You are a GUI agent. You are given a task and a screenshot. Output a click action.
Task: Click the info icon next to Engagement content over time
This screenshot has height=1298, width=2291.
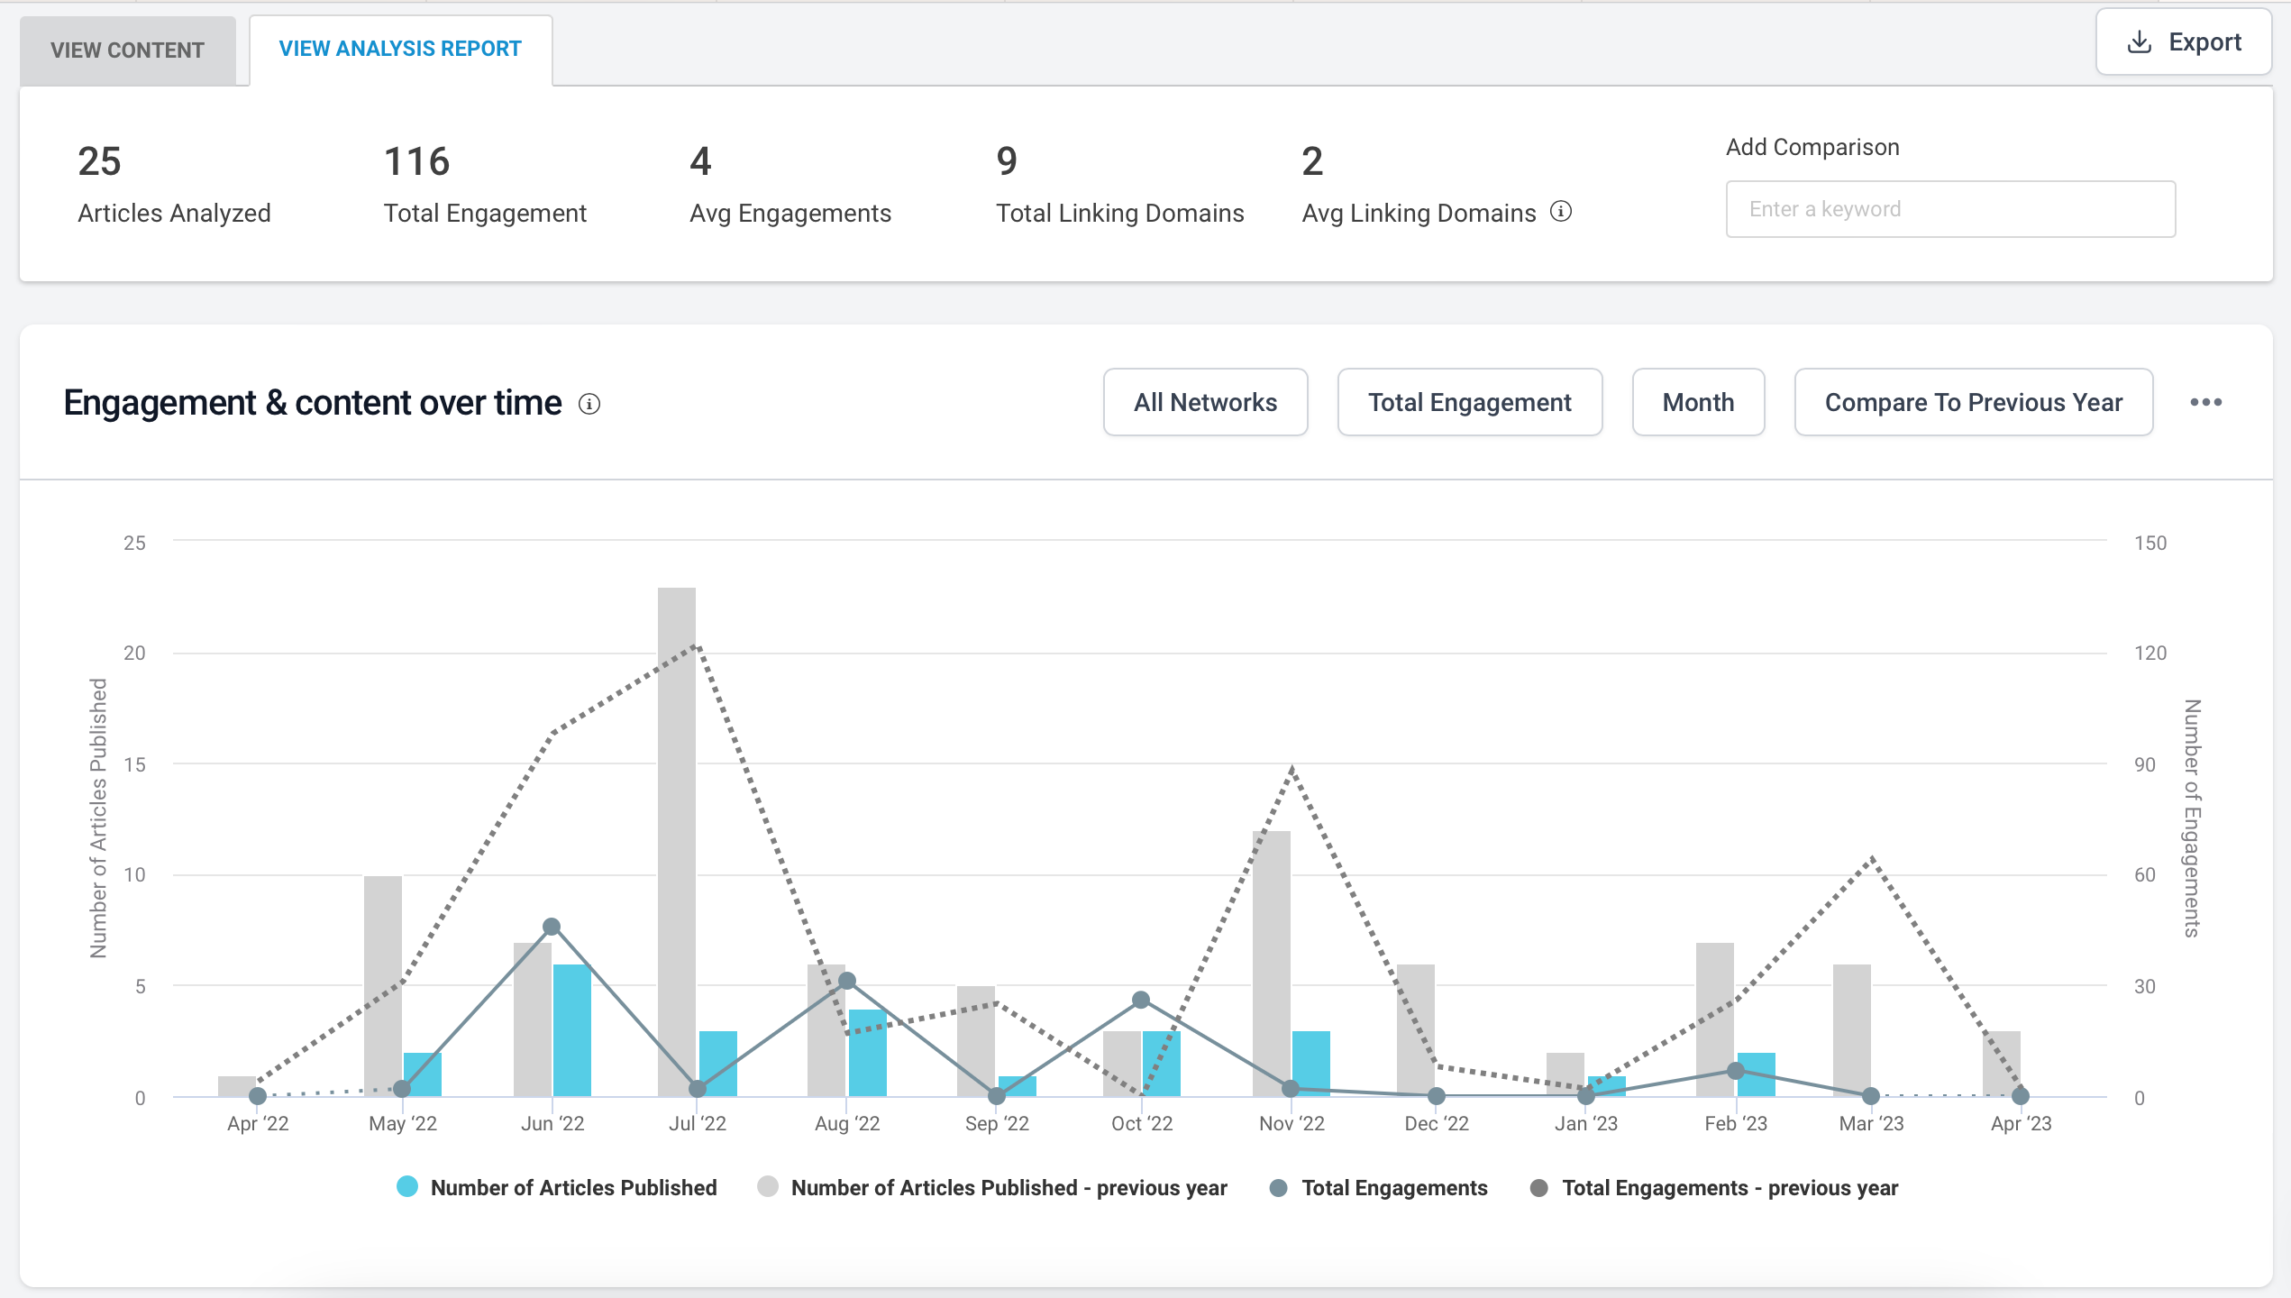tap(591, 403)
